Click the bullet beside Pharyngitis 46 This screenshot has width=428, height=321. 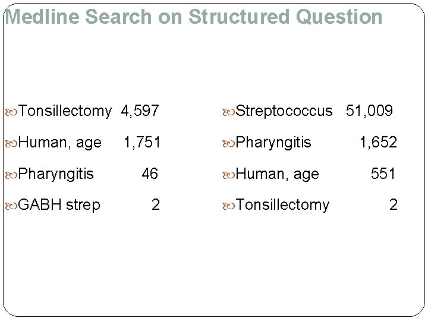pos(12,174)
